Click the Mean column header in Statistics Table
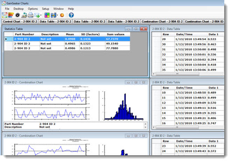This screenshot has height=162, width=231. point(70,34)
